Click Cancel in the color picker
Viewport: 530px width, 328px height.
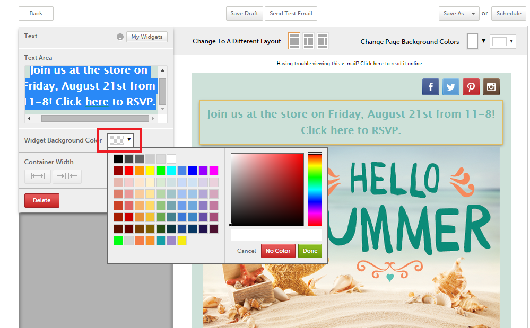pos(246,251)
